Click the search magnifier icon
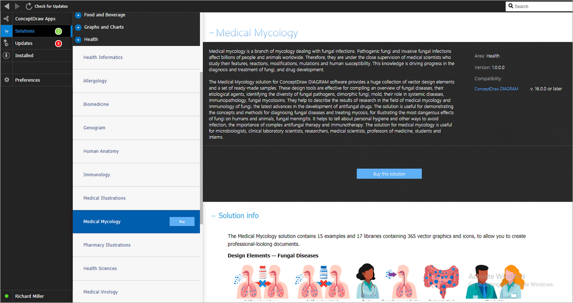Screen dimensions: 573x303 pyautogui.click(x=511, y=6)
